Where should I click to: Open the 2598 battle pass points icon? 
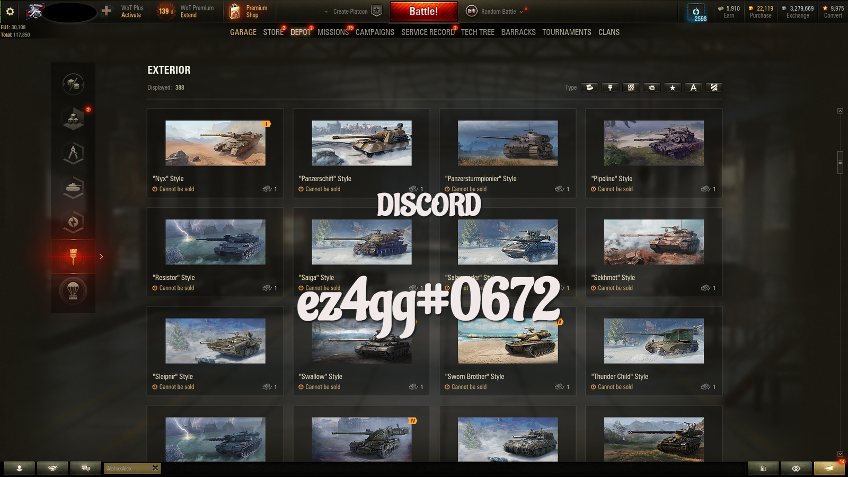pyautogui.click(x=696, y=12)
